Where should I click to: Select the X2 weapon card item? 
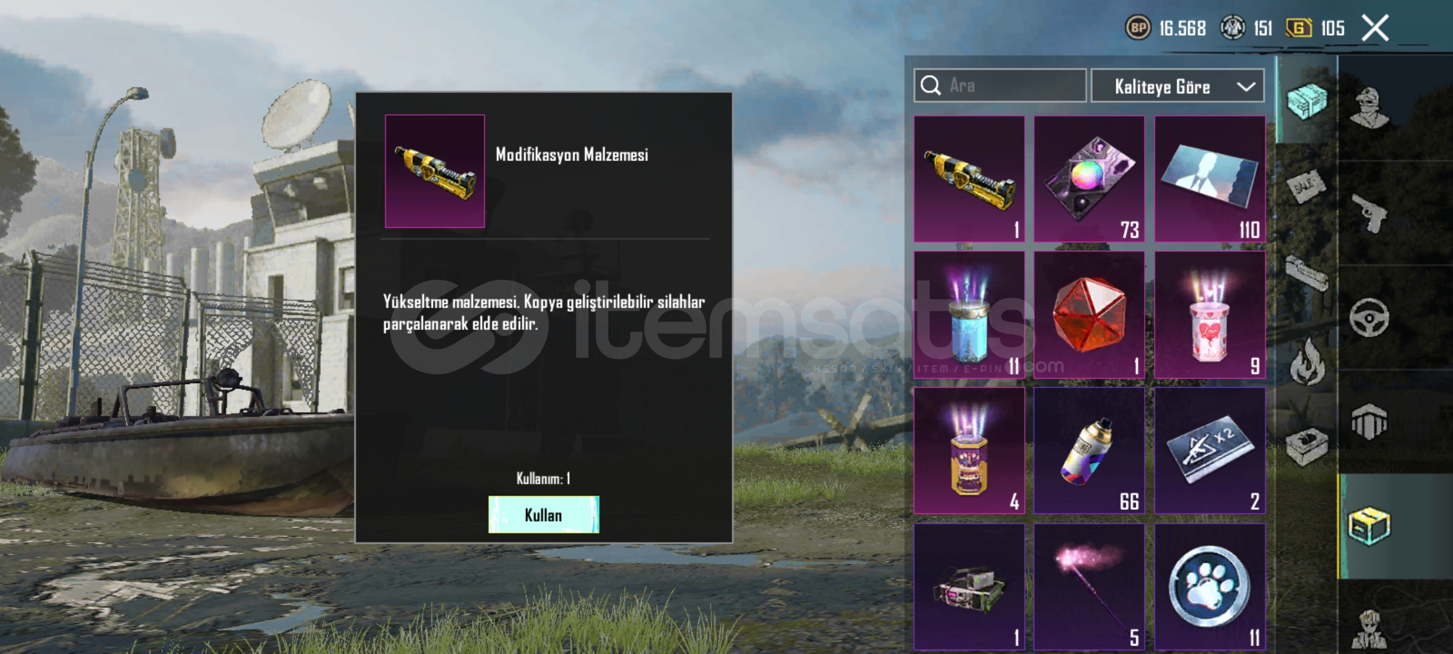pyautogui.click(x=1210, y=451)
